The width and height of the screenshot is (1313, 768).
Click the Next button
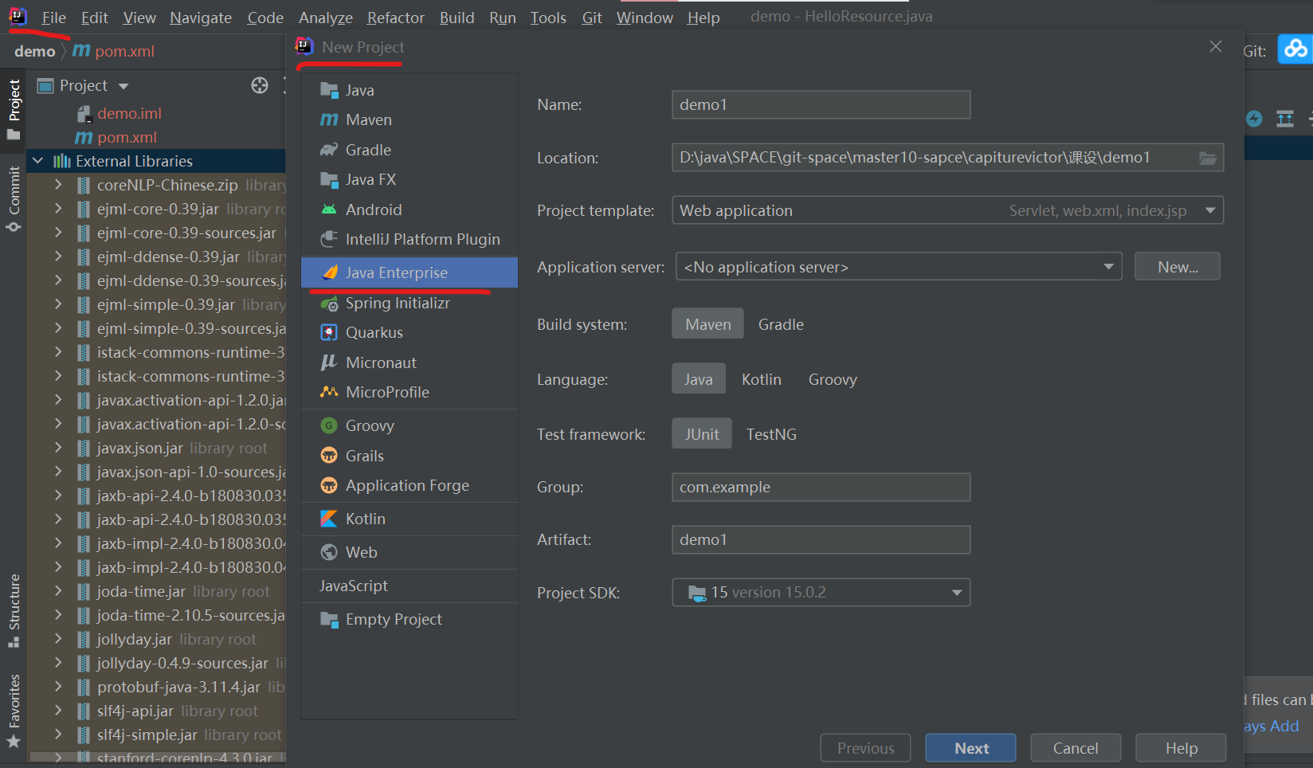(x=971, y=748)
